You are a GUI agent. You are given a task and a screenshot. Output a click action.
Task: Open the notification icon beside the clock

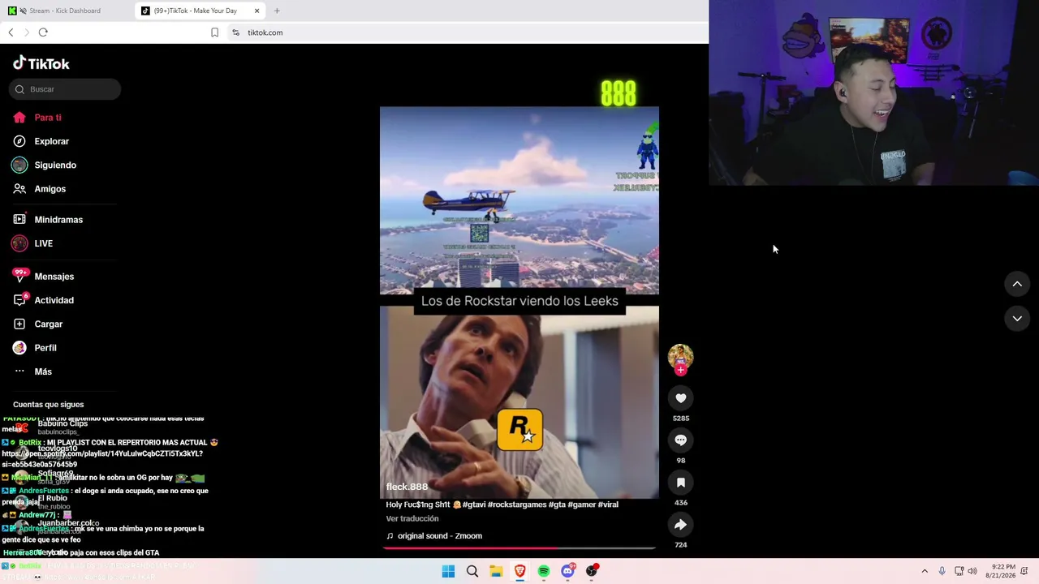point(1025,571)
